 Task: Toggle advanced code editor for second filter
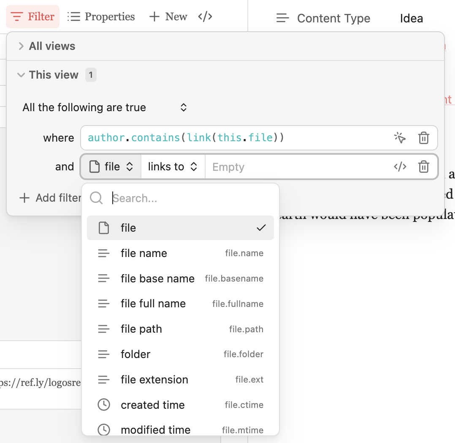pos(400,167)
